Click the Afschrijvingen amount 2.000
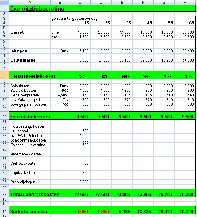197x217 pixels. click(80, 182)
